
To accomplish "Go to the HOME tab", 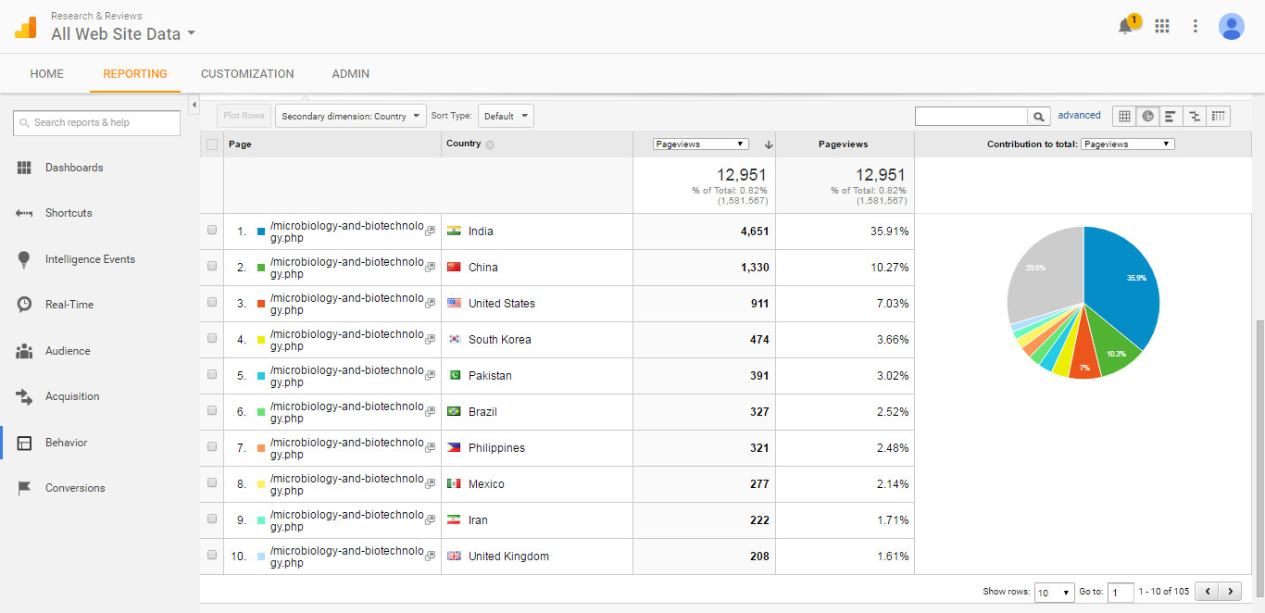I will click(47, 74).
